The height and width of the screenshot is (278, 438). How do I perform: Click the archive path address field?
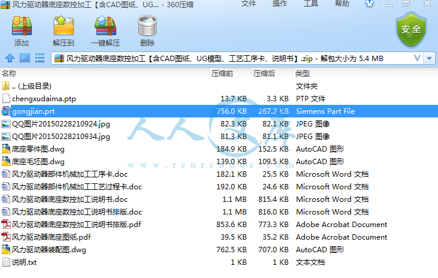pos(236,58)
